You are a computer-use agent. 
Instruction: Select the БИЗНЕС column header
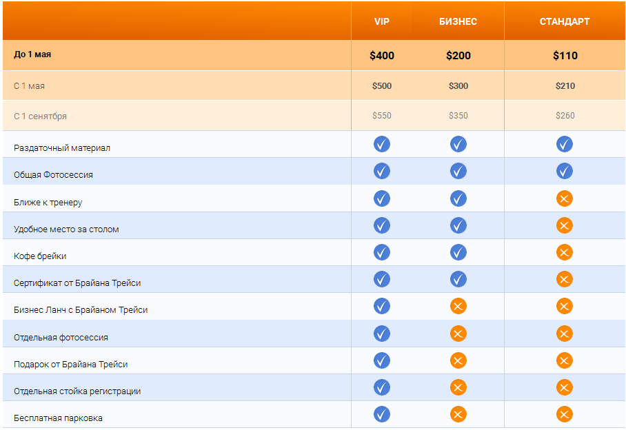[x=458, y=21]
